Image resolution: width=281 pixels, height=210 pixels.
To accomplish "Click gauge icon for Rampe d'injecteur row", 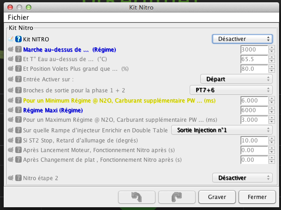I will tap(11, 130).
